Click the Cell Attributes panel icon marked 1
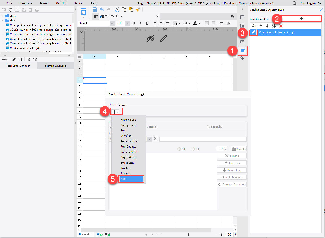Image resolution: width=325 pixels, height=238 pixels. (242, 51)
